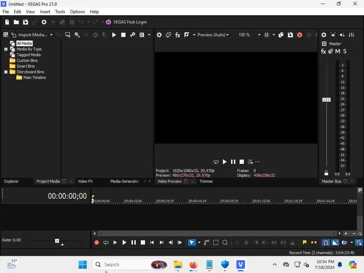Save the preview snapshot to a file

pos(290,35)
